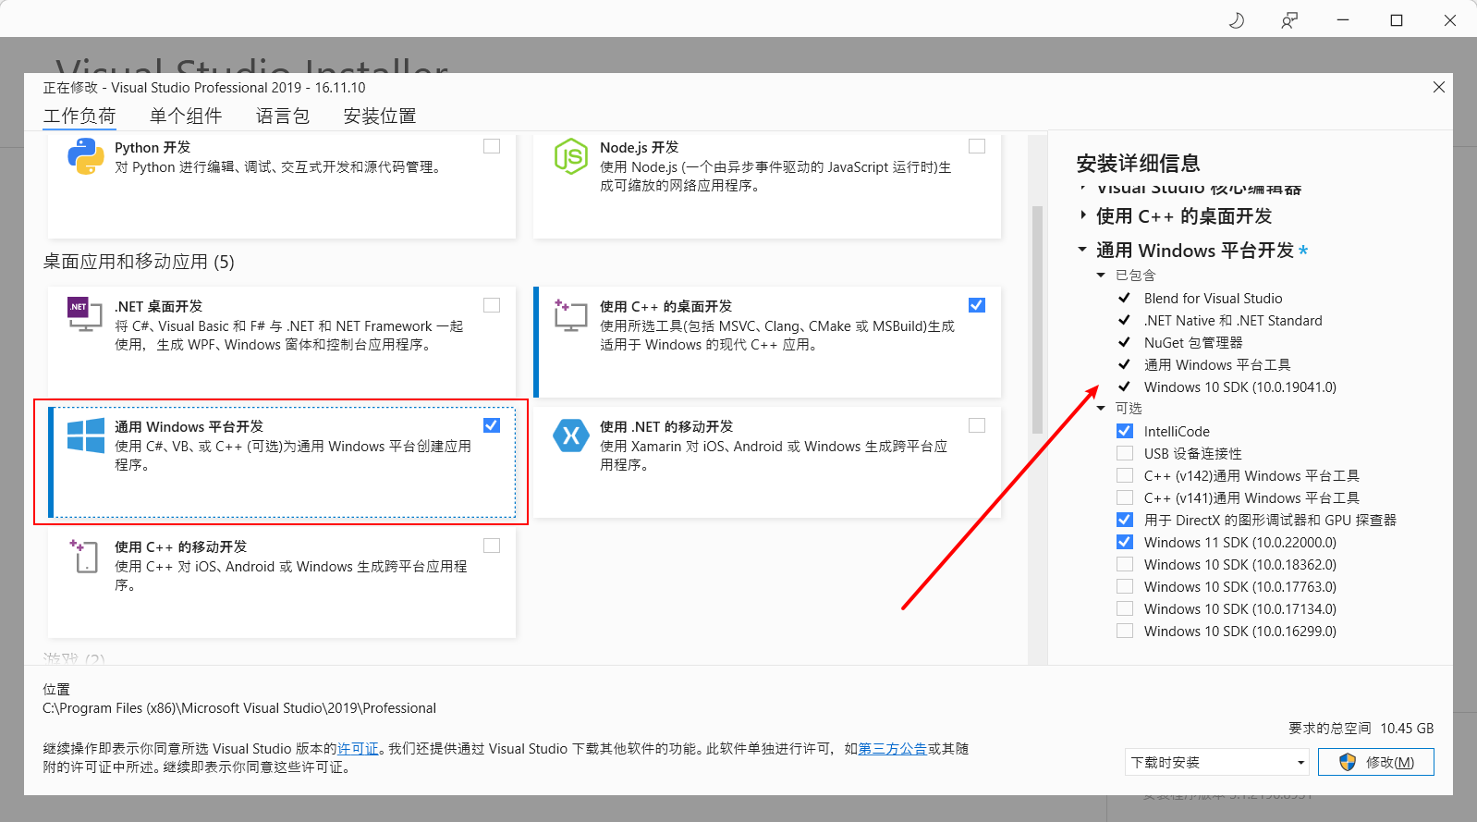
Task: Uncheck the C++ desktop development checkbox
Action: click(x=977, y=305)
